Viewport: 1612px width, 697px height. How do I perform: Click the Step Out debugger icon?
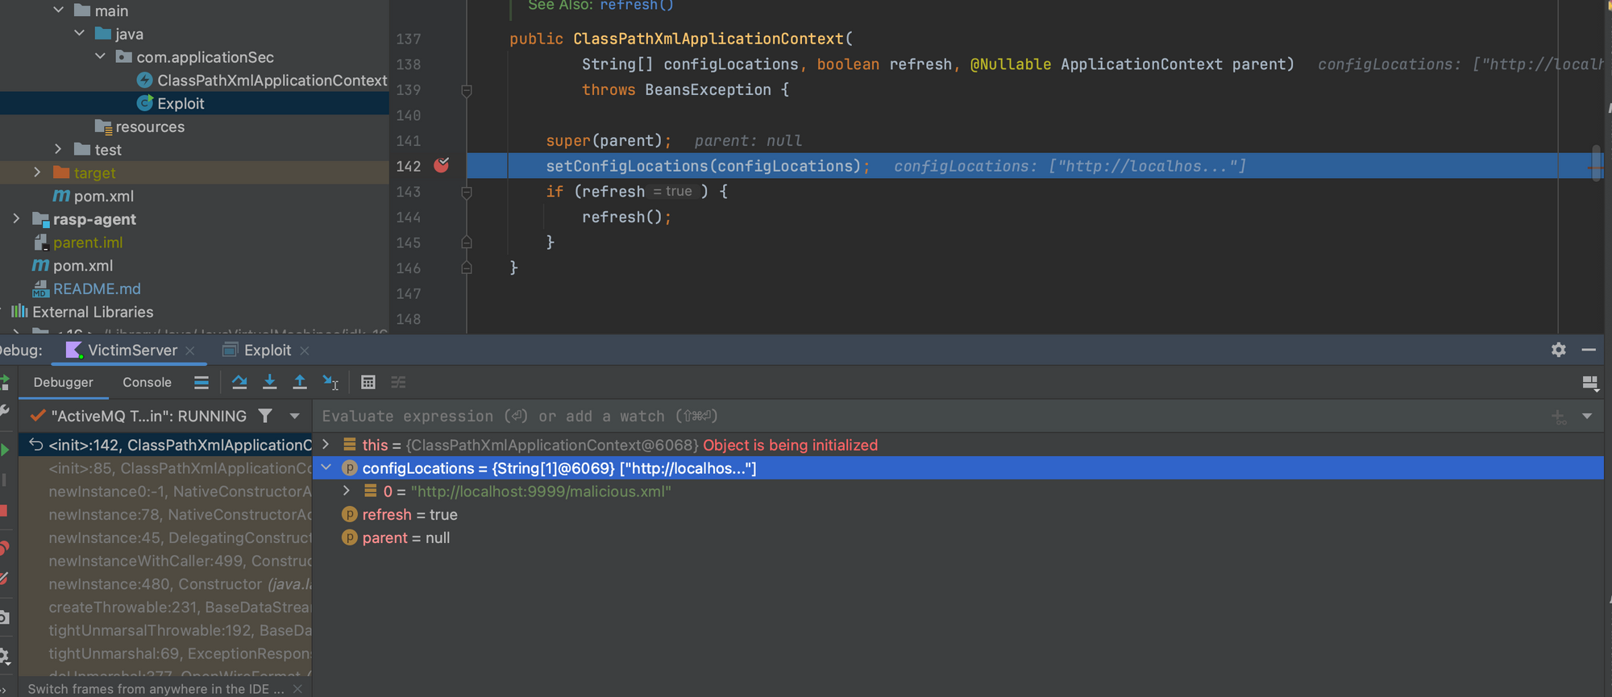[300, 383]
